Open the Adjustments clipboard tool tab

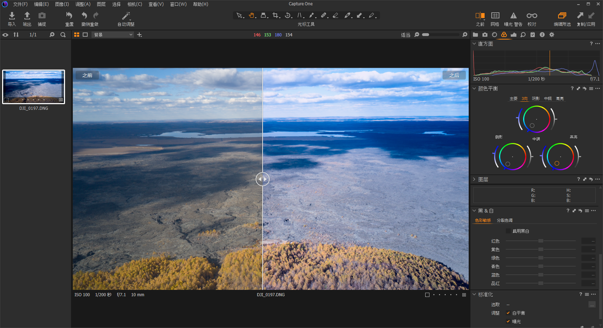pyautogui.click(x=533, y=35)
